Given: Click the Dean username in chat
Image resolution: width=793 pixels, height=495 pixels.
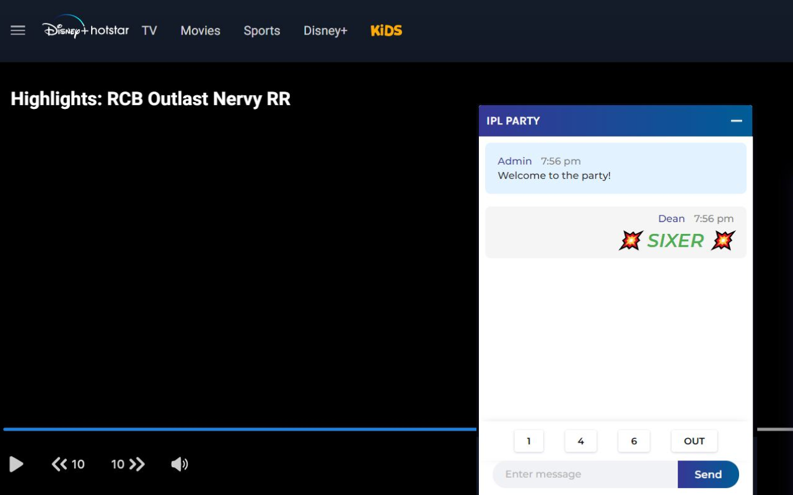Looking at the screenshot, I should tap(672, 218).
